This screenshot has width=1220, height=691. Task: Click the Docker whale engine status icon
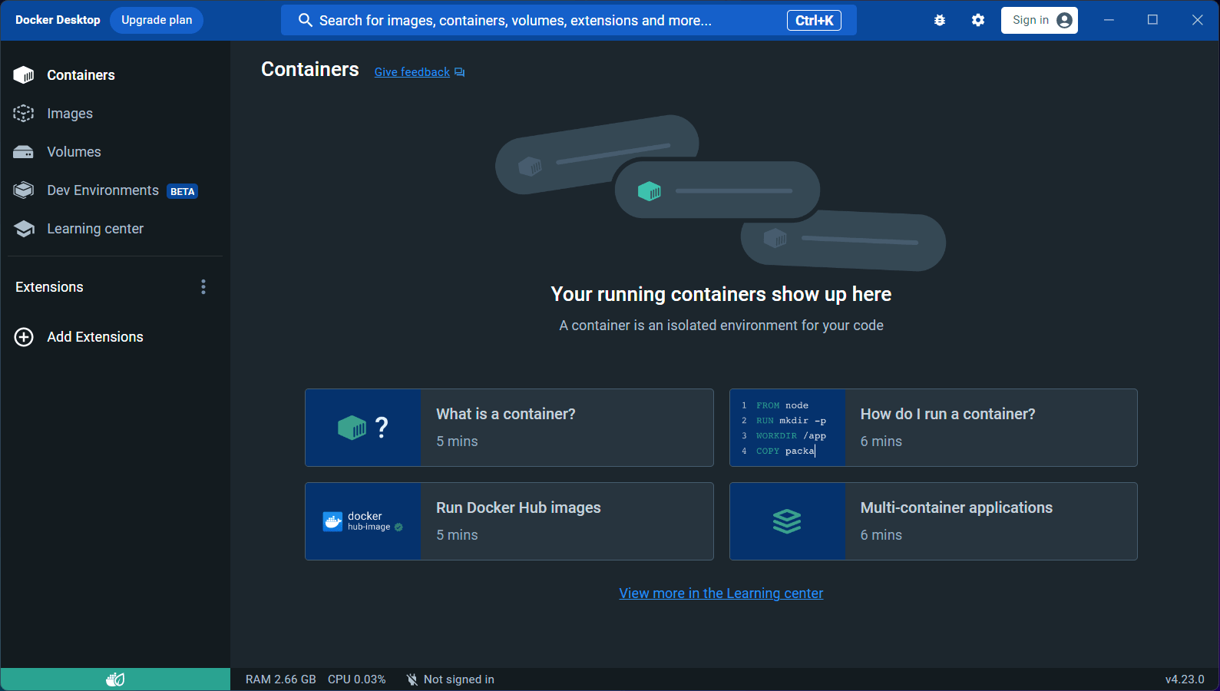[115, 679]
